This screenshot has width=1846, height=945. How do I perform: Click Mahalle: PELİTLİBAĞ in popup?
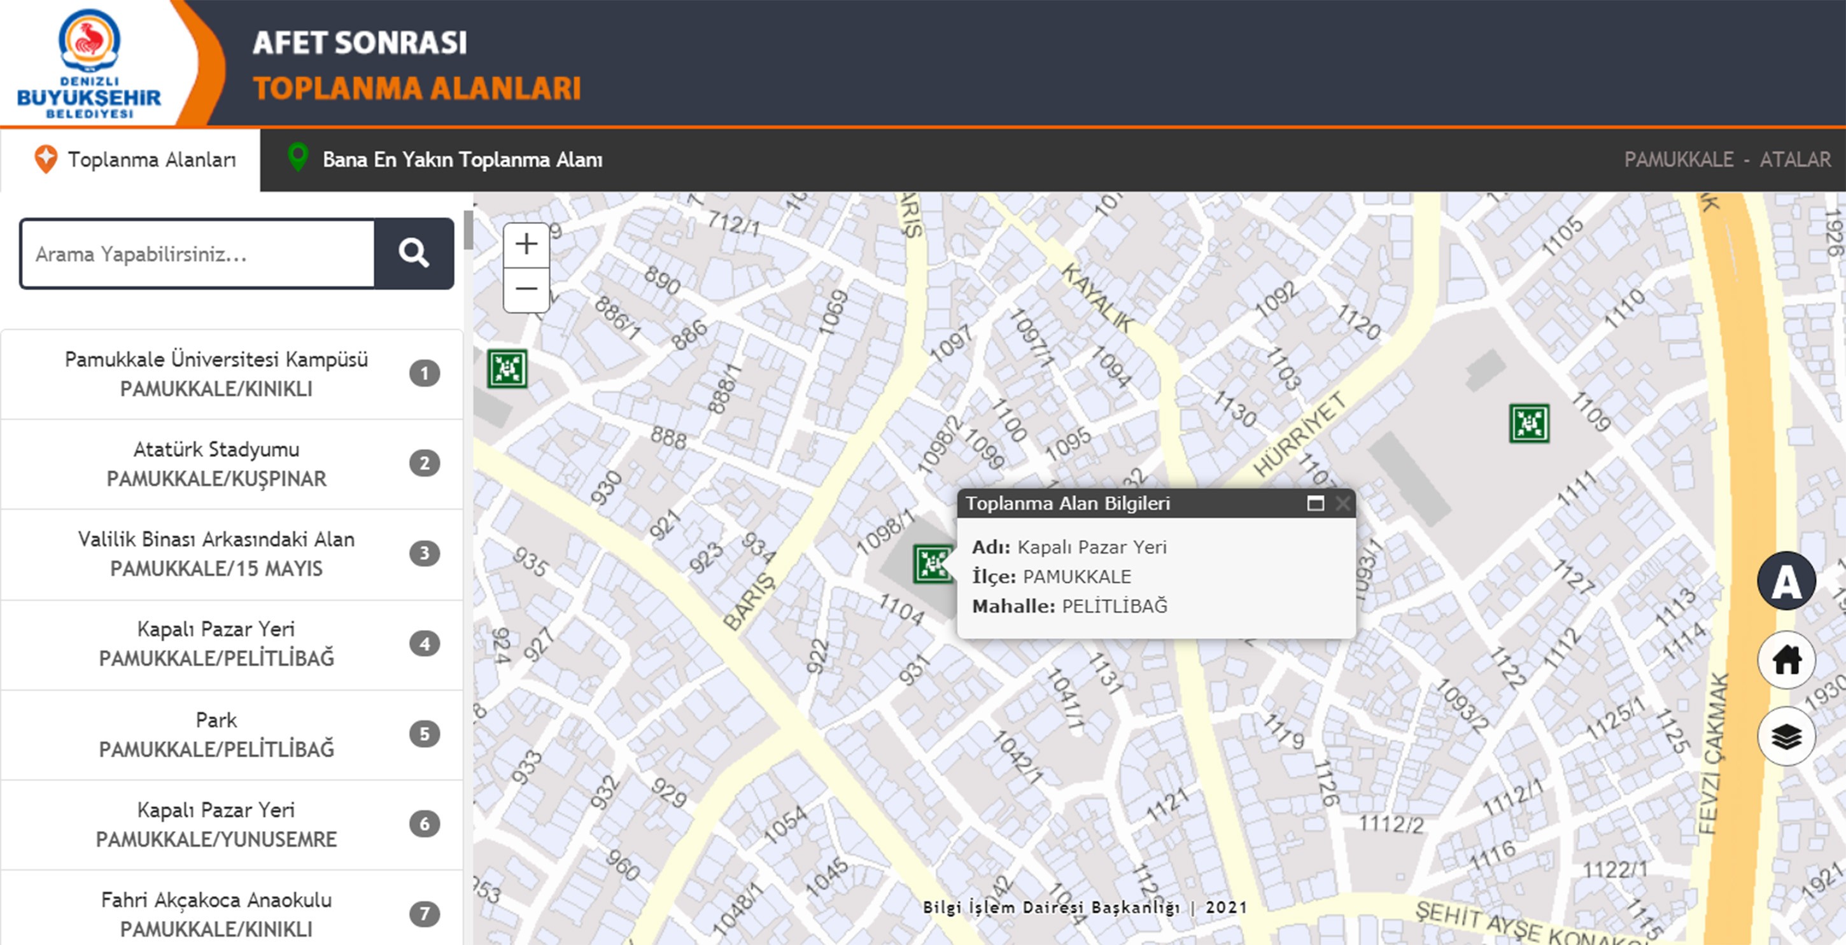pos(1069,606)
